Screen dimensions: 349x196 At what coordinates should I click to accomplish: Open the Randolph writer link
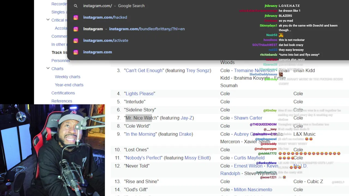(x=230, y=173)
